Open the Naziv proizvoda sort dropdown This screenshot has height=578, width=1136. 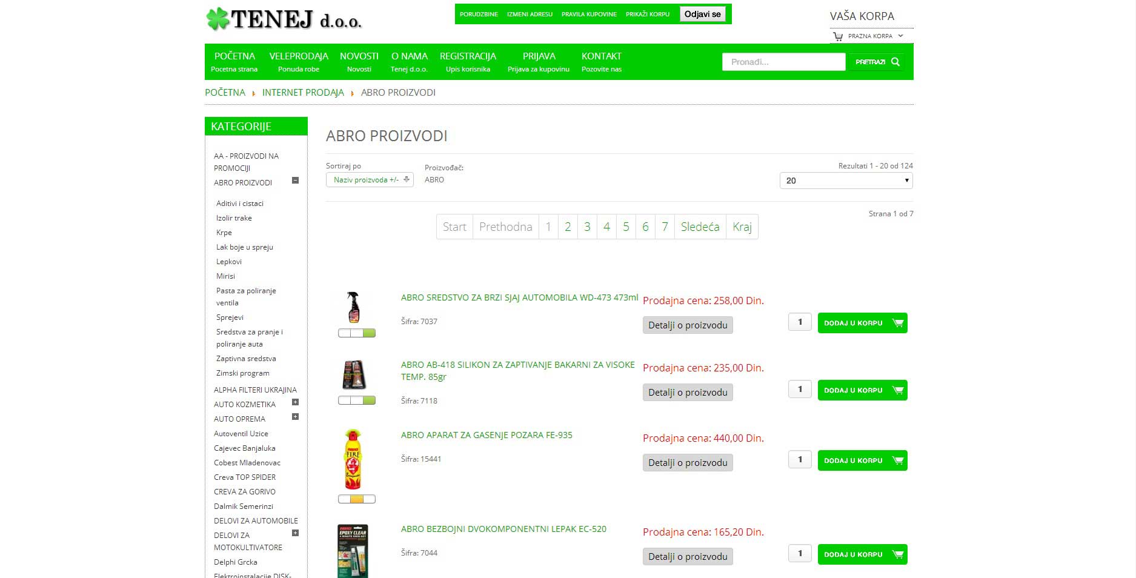coord(370,180)
